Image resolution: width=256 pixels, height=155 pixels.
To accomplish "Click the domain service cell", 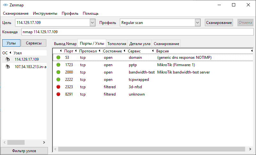I will click(x=135, y=58).
